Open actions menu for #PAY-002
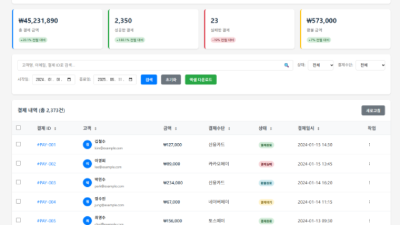This screenshot has height=225, width=400. 369,164
